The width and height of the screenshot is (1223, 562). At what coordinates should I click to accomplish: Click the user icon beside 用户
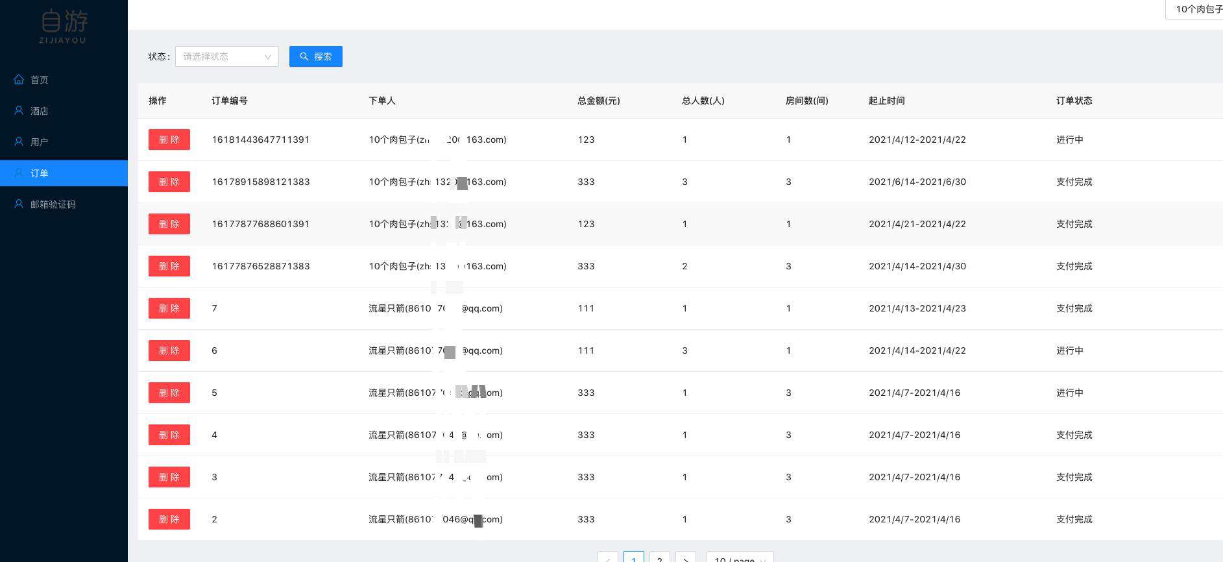click(19, 142)
